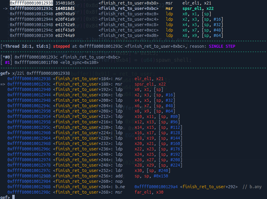Image resolution: width=267 pixels, height=199 pixels.
Task: Click the '=>' current instruction arrow in listing
Action: pos(3,84)
